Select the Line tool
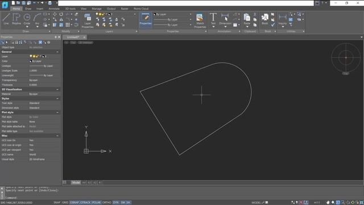The image size is (364, 205). click(x=6, y=19)
